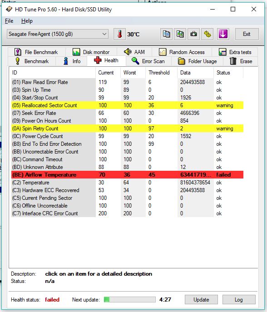Click the thermometer temperature icon
Screen dimensions: 267x312
(119, 34)
